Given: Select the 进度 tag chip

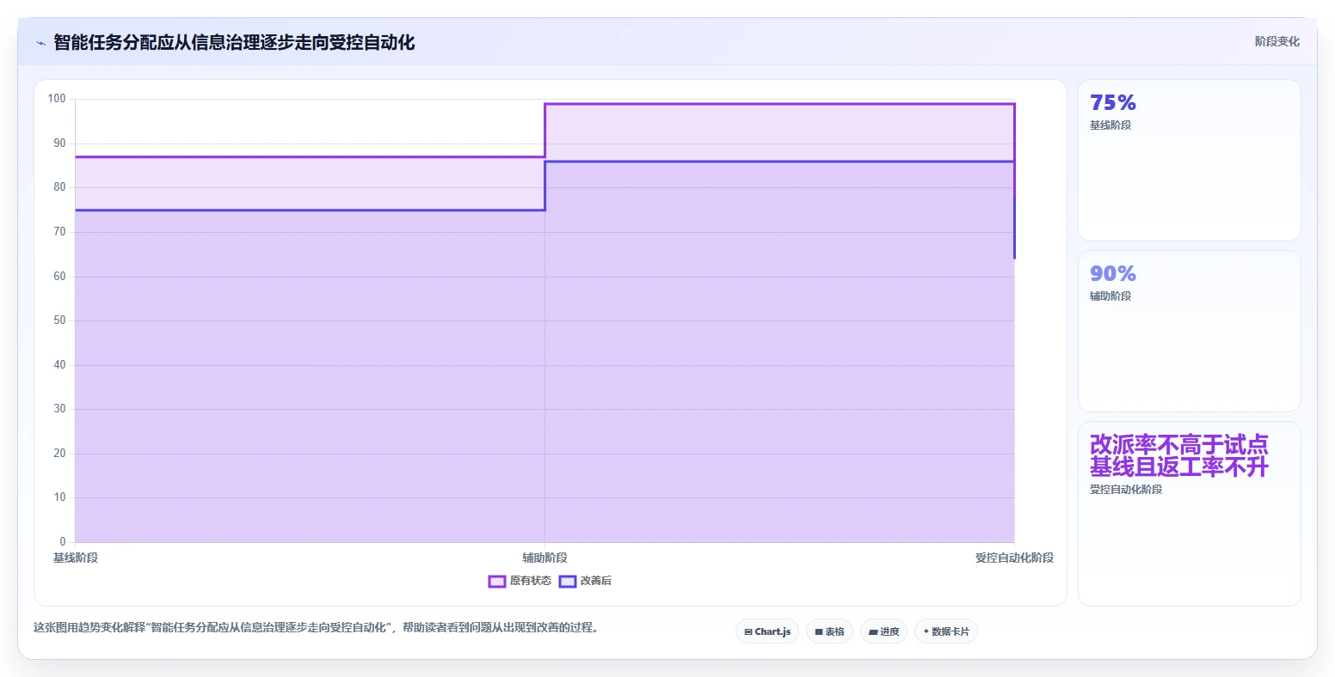Looking at the screenshot, I should (x=884, y=631).
